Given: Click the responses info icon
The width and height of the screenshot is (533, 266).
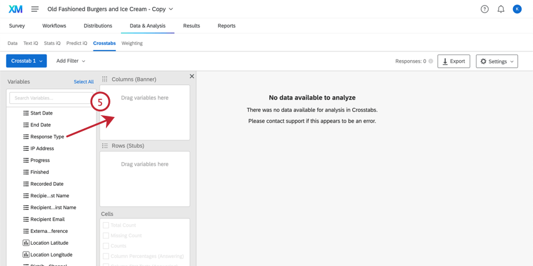Looking at the screenshot, I should coord(431,61).
